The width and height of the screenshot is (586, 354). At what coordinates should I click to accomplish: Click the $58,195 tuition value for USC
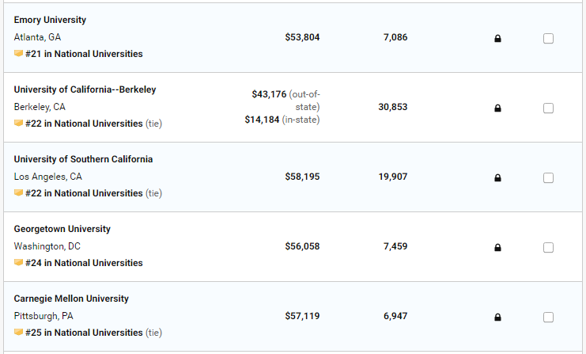click(x=302, y=177)
